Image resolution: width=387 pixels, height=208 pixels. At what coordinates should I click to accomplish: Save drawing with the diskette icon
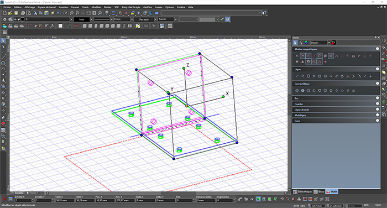coord(16,13)
